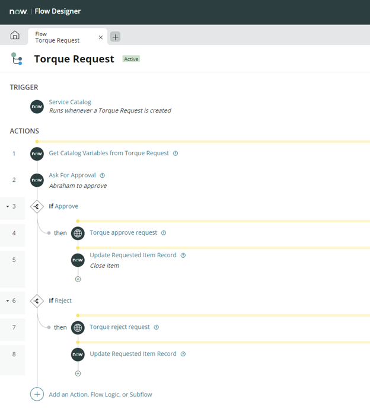370x409 pixels.
Task: Collapse step 3 If Approve branch
Action: 8,207
